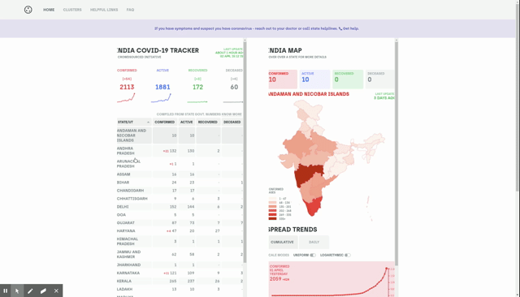Image resolution: width=520 pixels, height=297 pixels.
Task: Open the Home nav item
Action: (x=49, y=10)
